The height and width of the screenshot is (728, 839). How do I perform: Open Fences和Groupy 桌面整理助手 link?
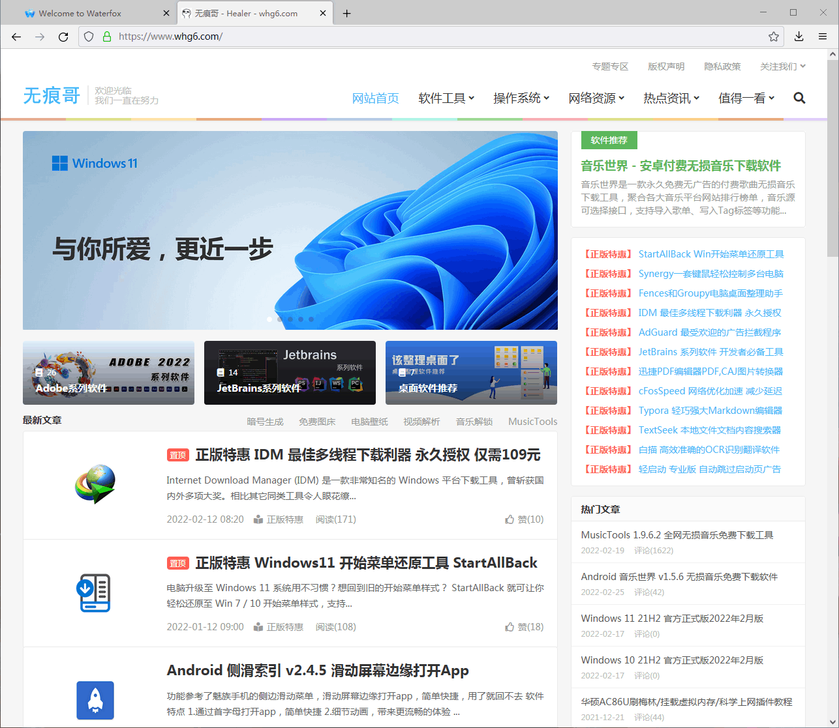pyautogui.click(x=710, y=293)
